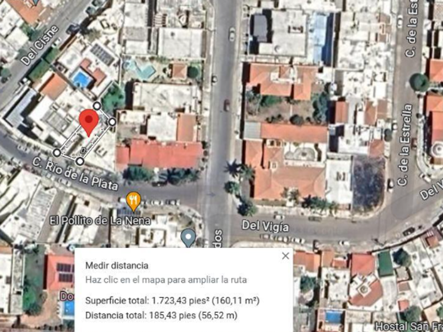Click the C. Río de la Plata street label
The image size is (443, 332).
click(75, 173)
